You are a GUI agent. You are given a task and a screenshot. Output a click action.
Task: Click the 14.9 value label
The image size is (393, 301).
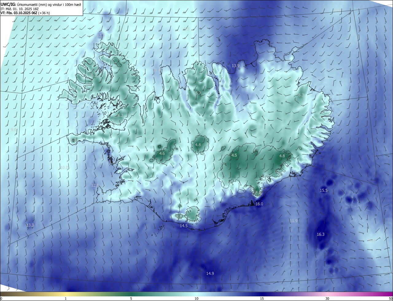click(210, 273)
